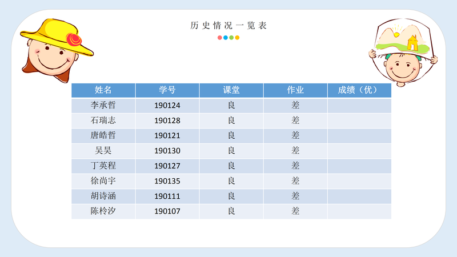Click 差 in 吴昊's row
Viewport: 457px width, 257px height.
(295, 151)
